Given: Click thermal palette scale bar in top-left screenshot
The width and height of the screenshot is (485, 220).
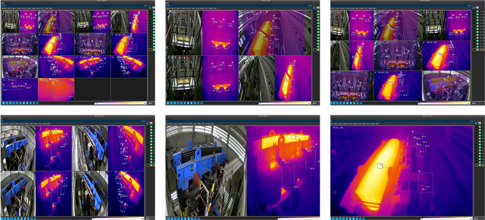Looking at the screenshot, I should [121, 103].
